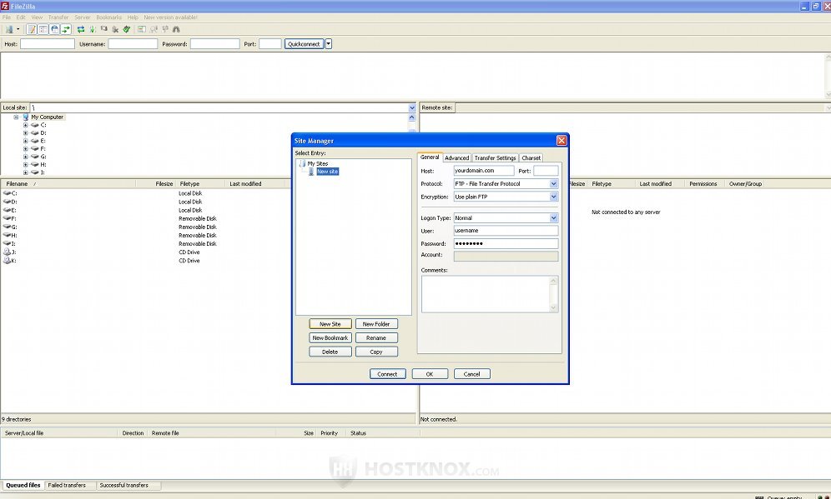
Task: Open the Site Manager toolbar icon
Action: (x=9, y=30)
